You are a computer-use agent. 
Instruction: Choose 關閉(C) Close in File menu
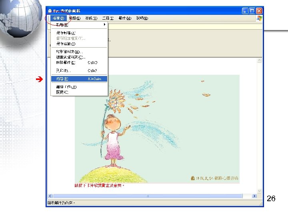click(79, 92)
